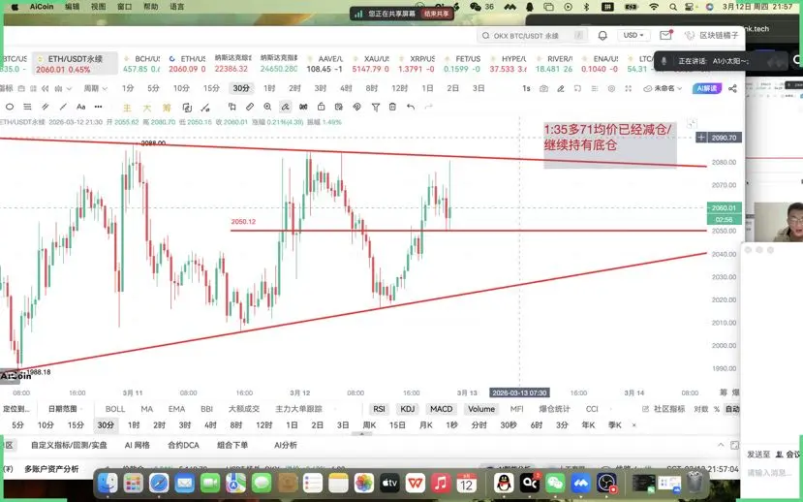Share the chart using share icon
803x502 pixels.
pos(733,88)
